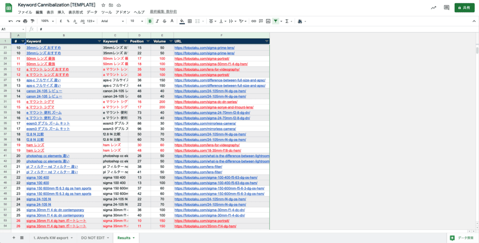Open the 最終編集 last edit link
Viewport: 479px width, 243px height.
coord(163,12)
